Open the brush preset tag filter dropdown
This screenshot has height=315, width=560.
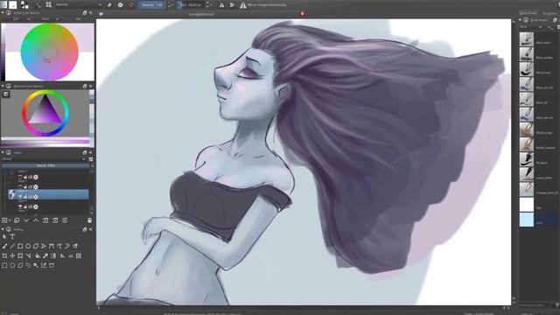(531, 27)
